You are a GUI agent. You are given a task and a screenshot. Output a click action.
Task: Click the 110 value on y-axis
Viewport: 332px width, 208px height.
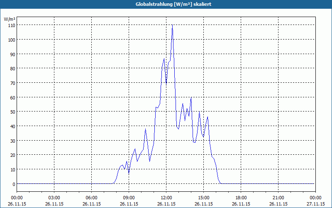tap(12, 25)
